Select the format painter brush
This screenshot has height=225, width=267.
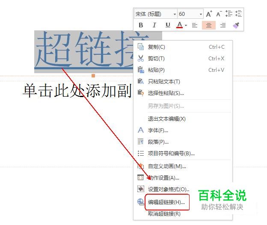click(x=236, y=25)
